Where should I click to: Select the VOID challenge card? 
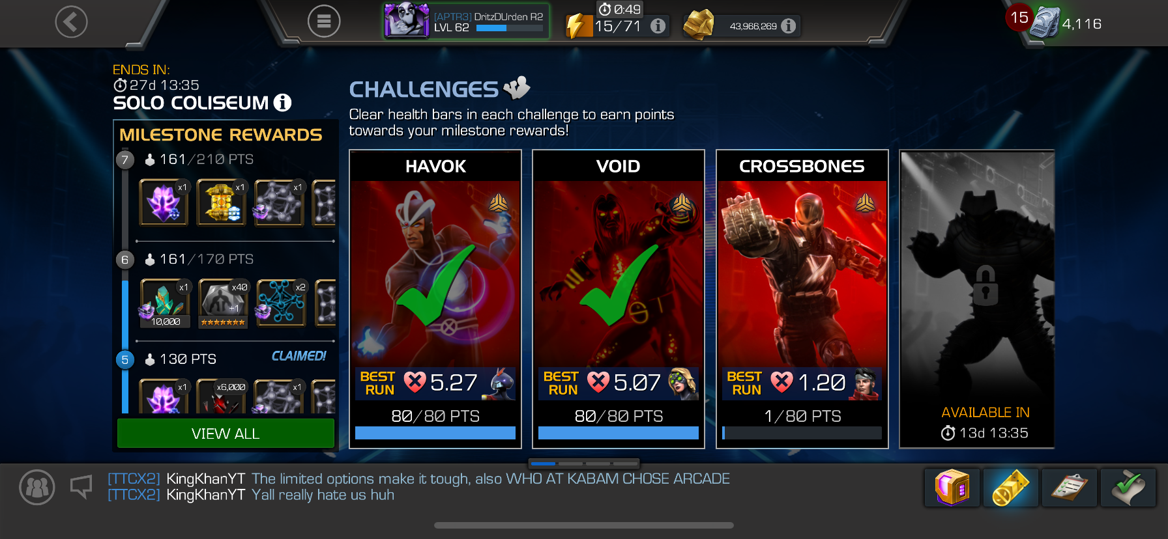[x=619, y=299]
